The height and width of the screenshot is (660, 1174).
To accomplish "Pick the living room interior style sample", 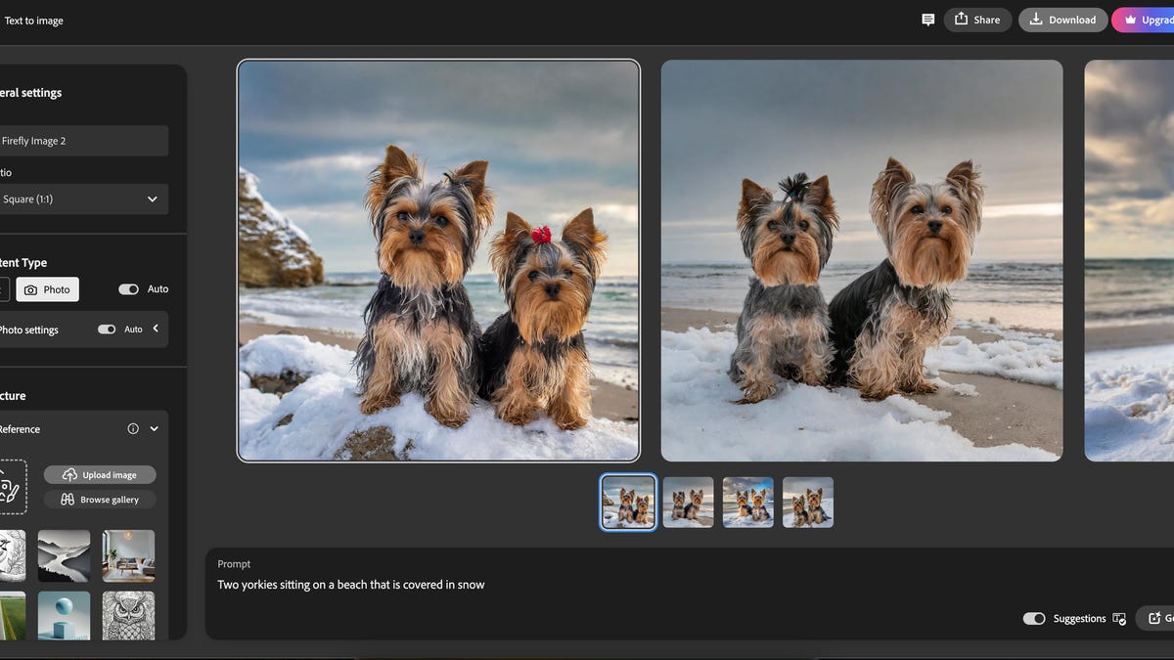I will click(x=128, y=555).
